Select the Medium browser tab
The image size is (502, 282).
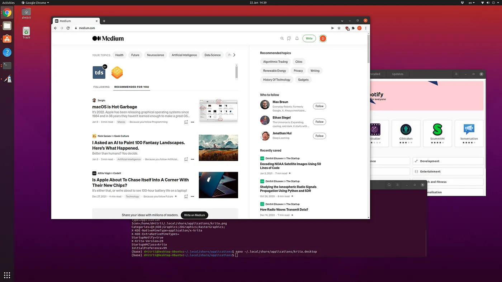coord(76,21)
